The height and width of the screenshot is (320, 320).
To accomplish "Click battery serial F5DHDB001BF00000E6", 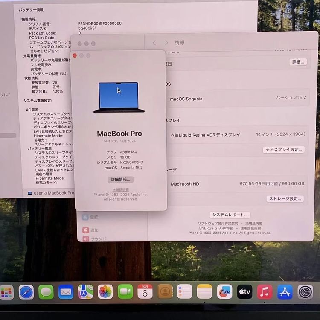I will [100, 23].
